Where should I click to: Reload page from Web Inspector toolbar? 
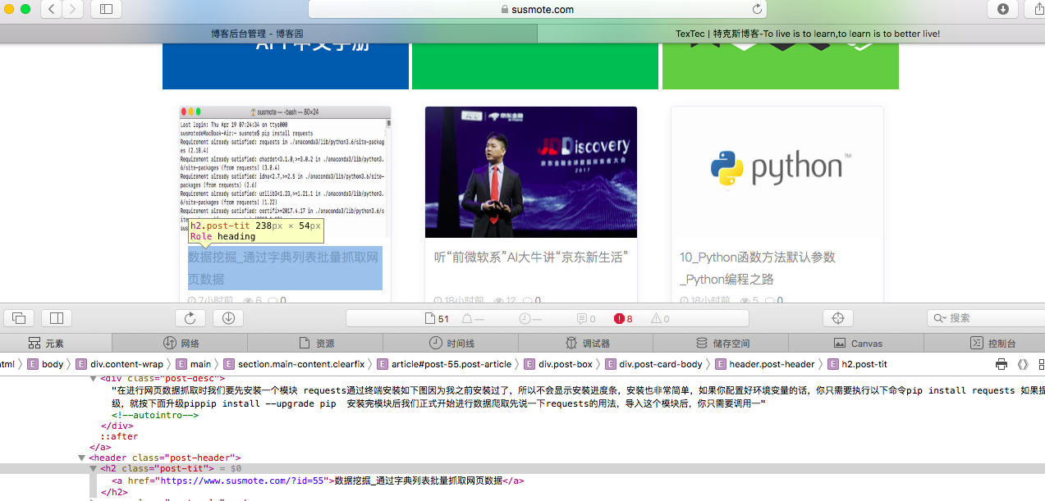(190, 318)
